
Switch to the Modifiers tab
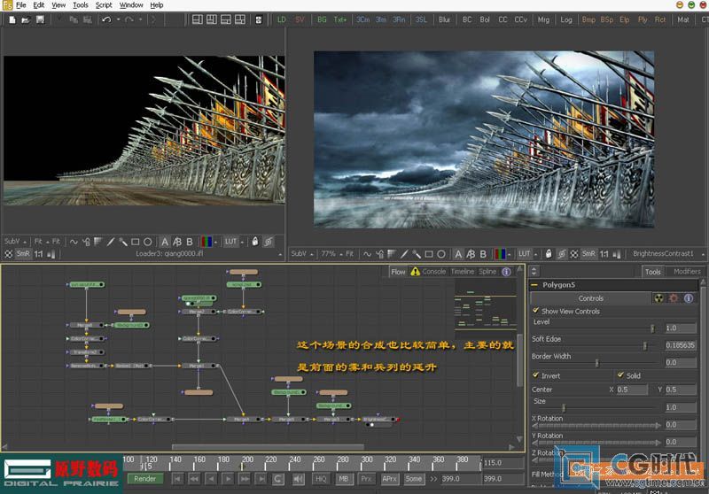coord(687,272)
